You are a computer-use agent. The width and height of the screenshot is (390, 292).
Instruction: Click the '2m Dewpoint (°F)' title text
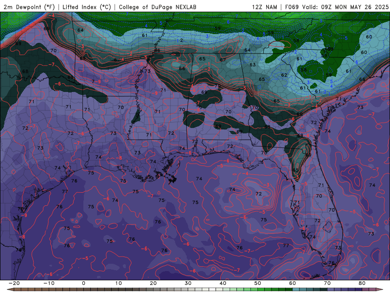point(29,7)
